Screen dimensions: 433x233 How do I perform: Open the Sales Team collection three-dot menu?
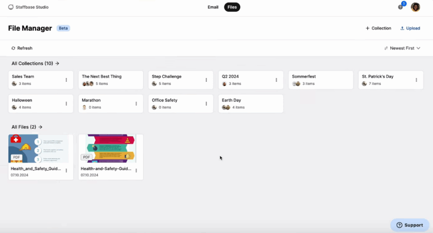tap(66, 80)
